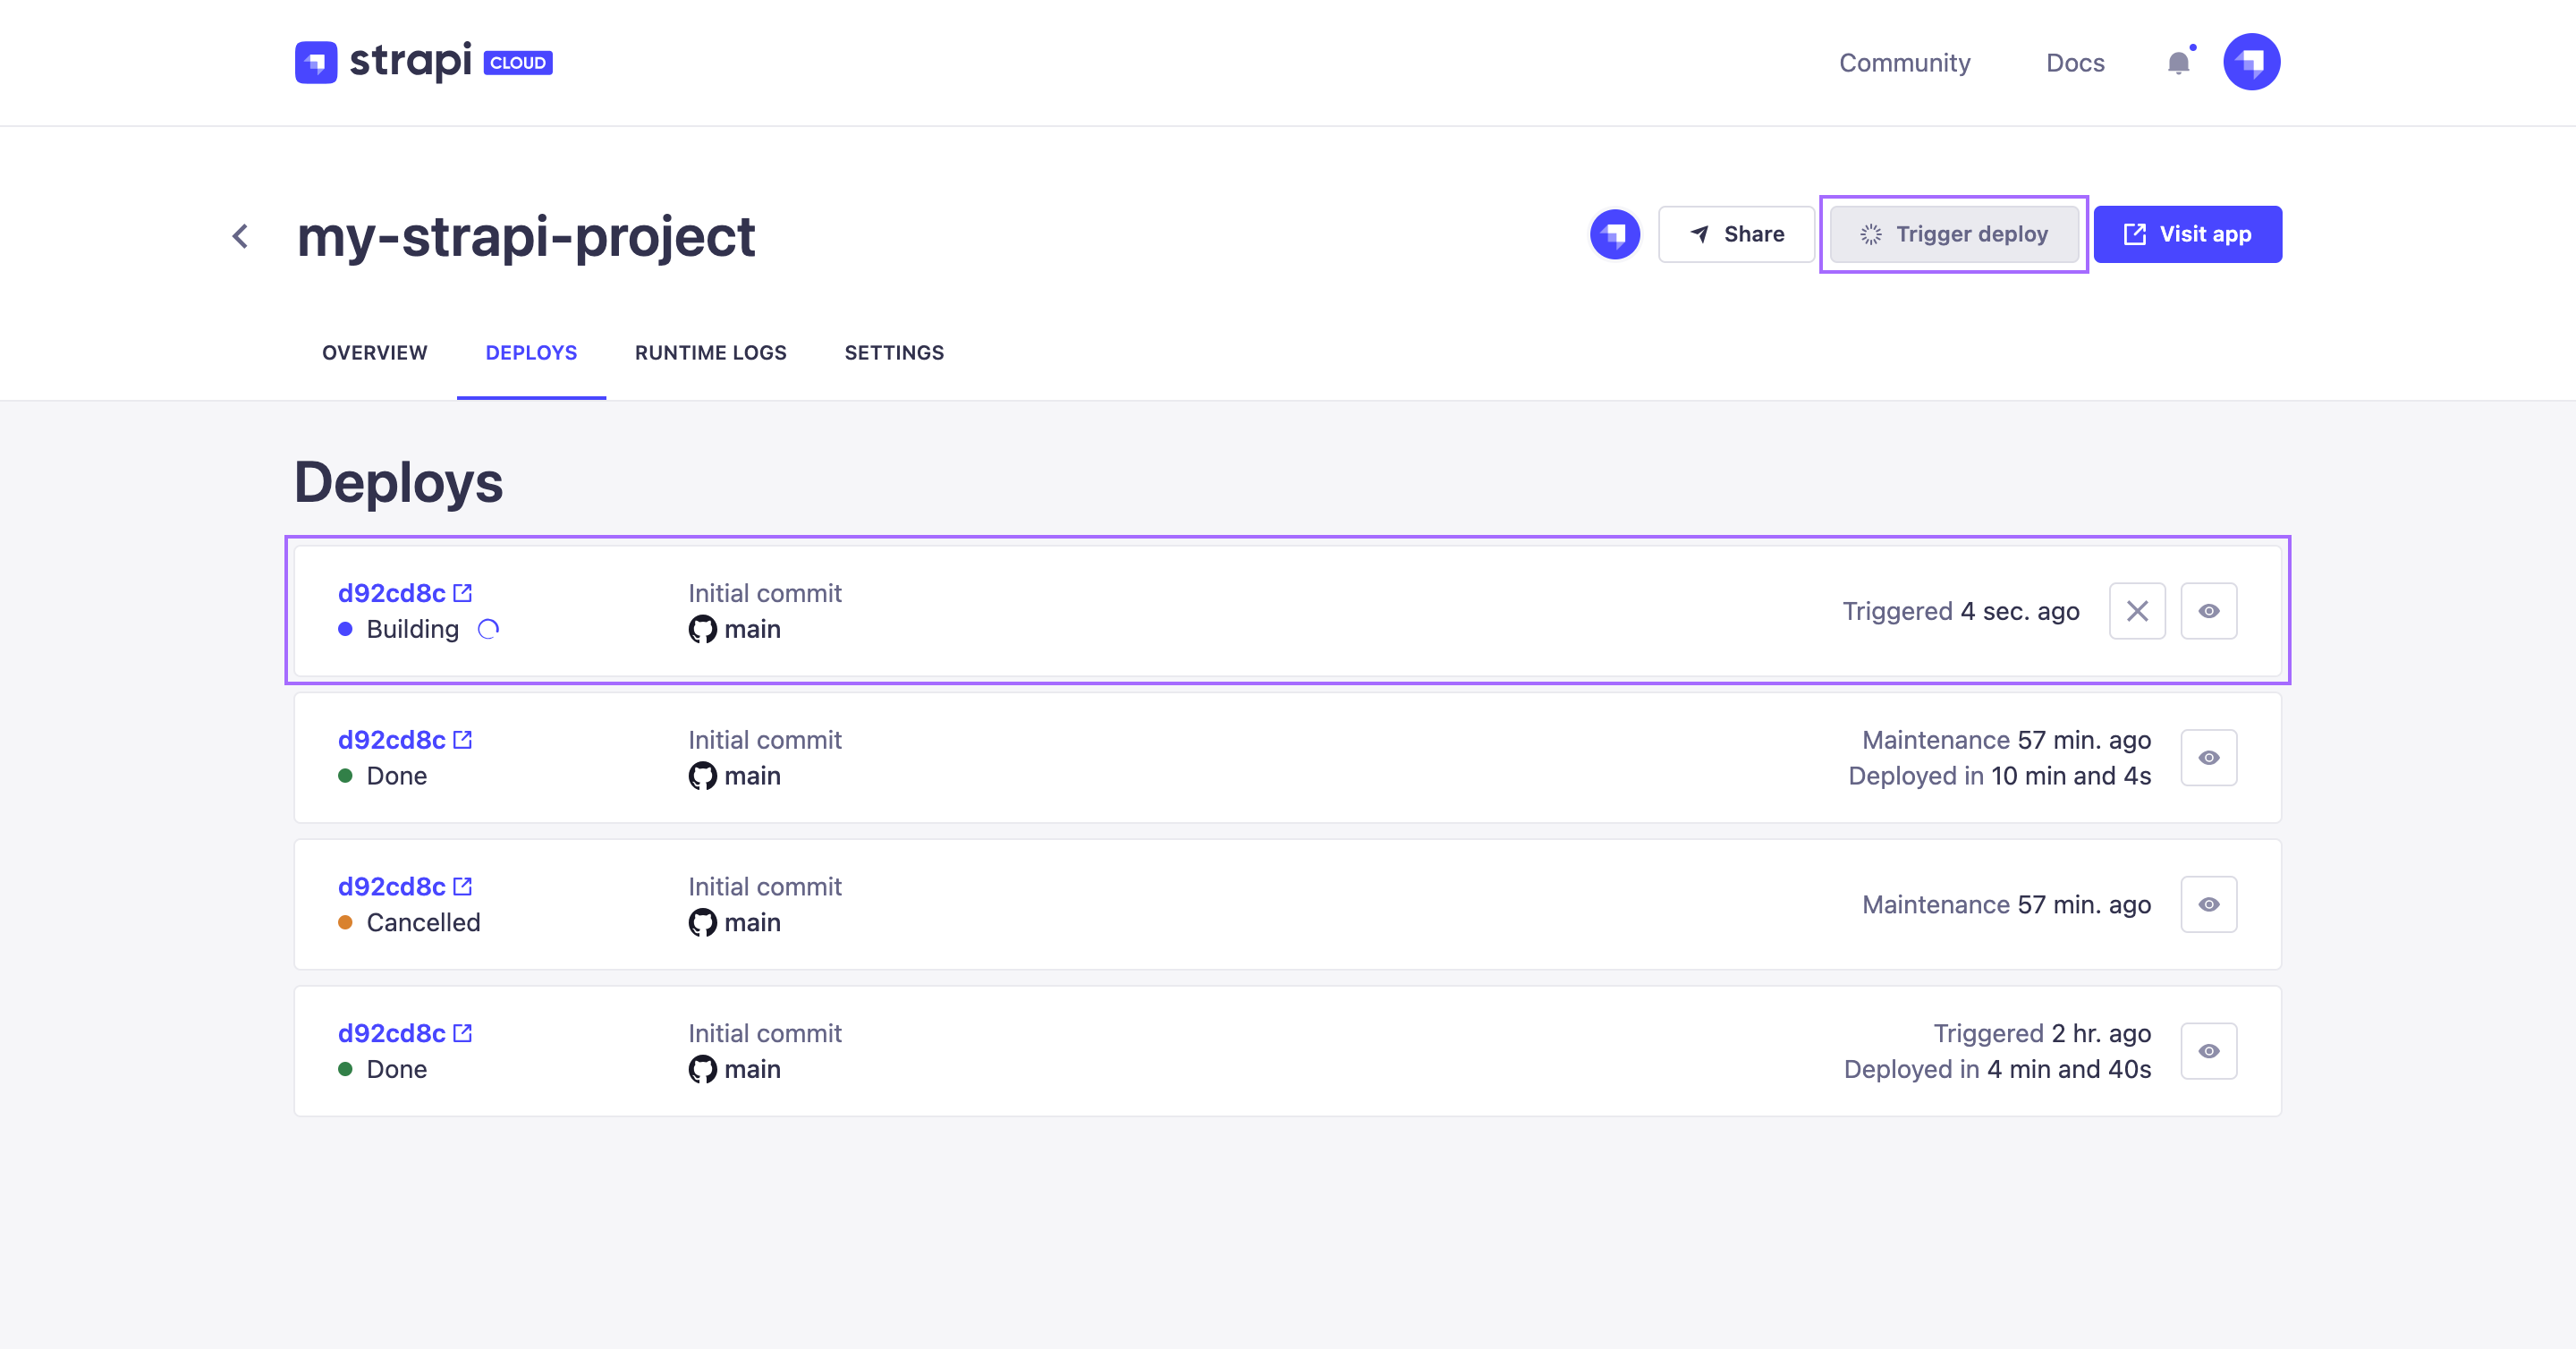Image resolution: width=2576 pixels, height=1349 pixels.
Task: Open the Docs link
Action: pos(2075,63)
